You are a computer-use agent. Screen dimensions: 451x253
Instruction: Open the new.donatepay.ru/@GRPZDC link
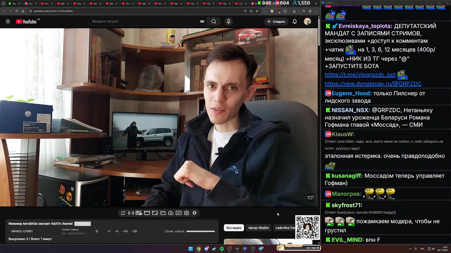[x=373, y=84]
